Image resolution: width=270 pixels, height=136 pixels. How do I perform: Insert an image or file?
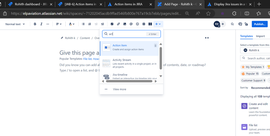pyautogui.click(x=125, y=24)
